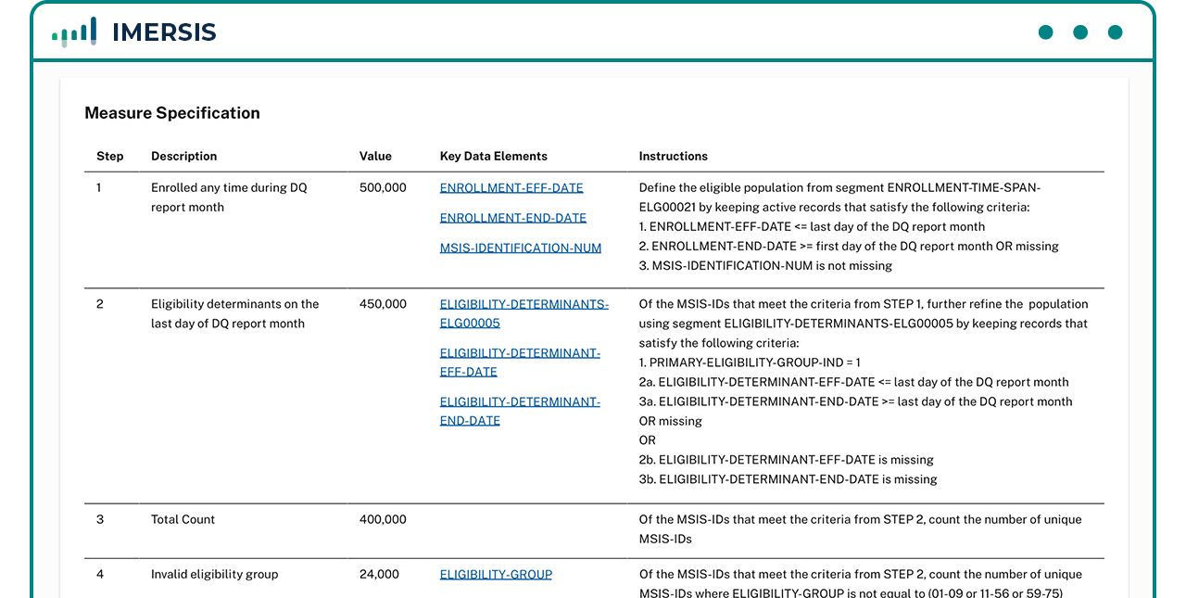1186x598 pixels.
Task: Click the Value column header
Action: point(375,156)
